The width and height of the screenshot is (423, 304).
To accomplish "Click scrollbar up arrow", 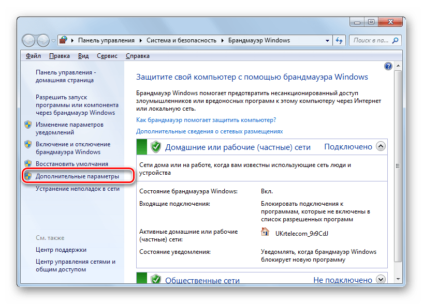I will click(398, 66).
